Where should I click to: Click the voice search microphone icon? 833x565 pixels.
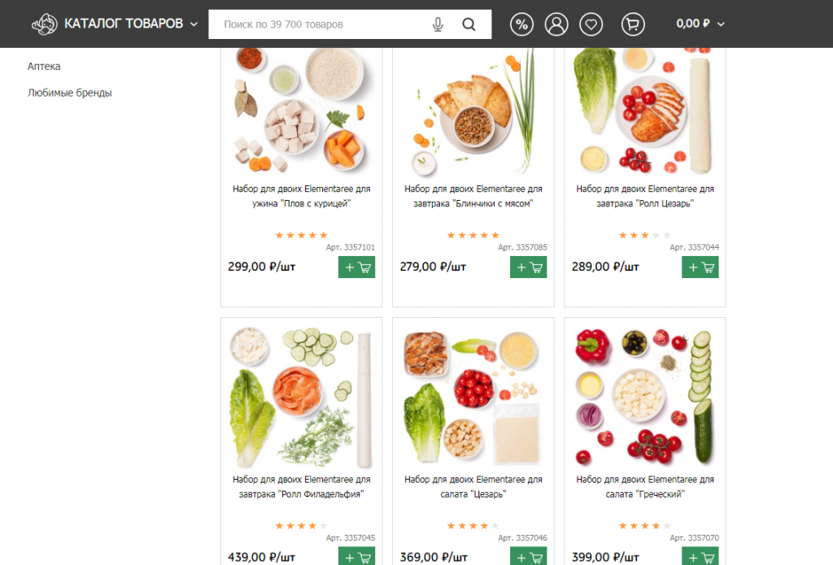(437, 24)
